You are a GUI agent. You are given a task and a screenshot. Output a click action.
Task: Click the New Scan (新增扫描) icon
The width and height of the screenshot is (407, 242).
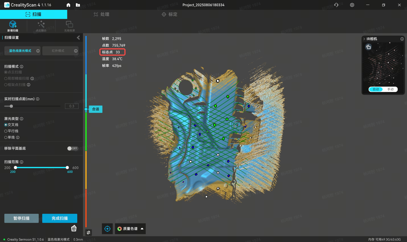tap(13, 25)
